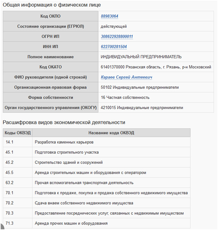Screen dimensions: 218x230
Task: Click the 'Состояние организации (ЕГРЮЛ)' label cell
Action: point(51,26)
